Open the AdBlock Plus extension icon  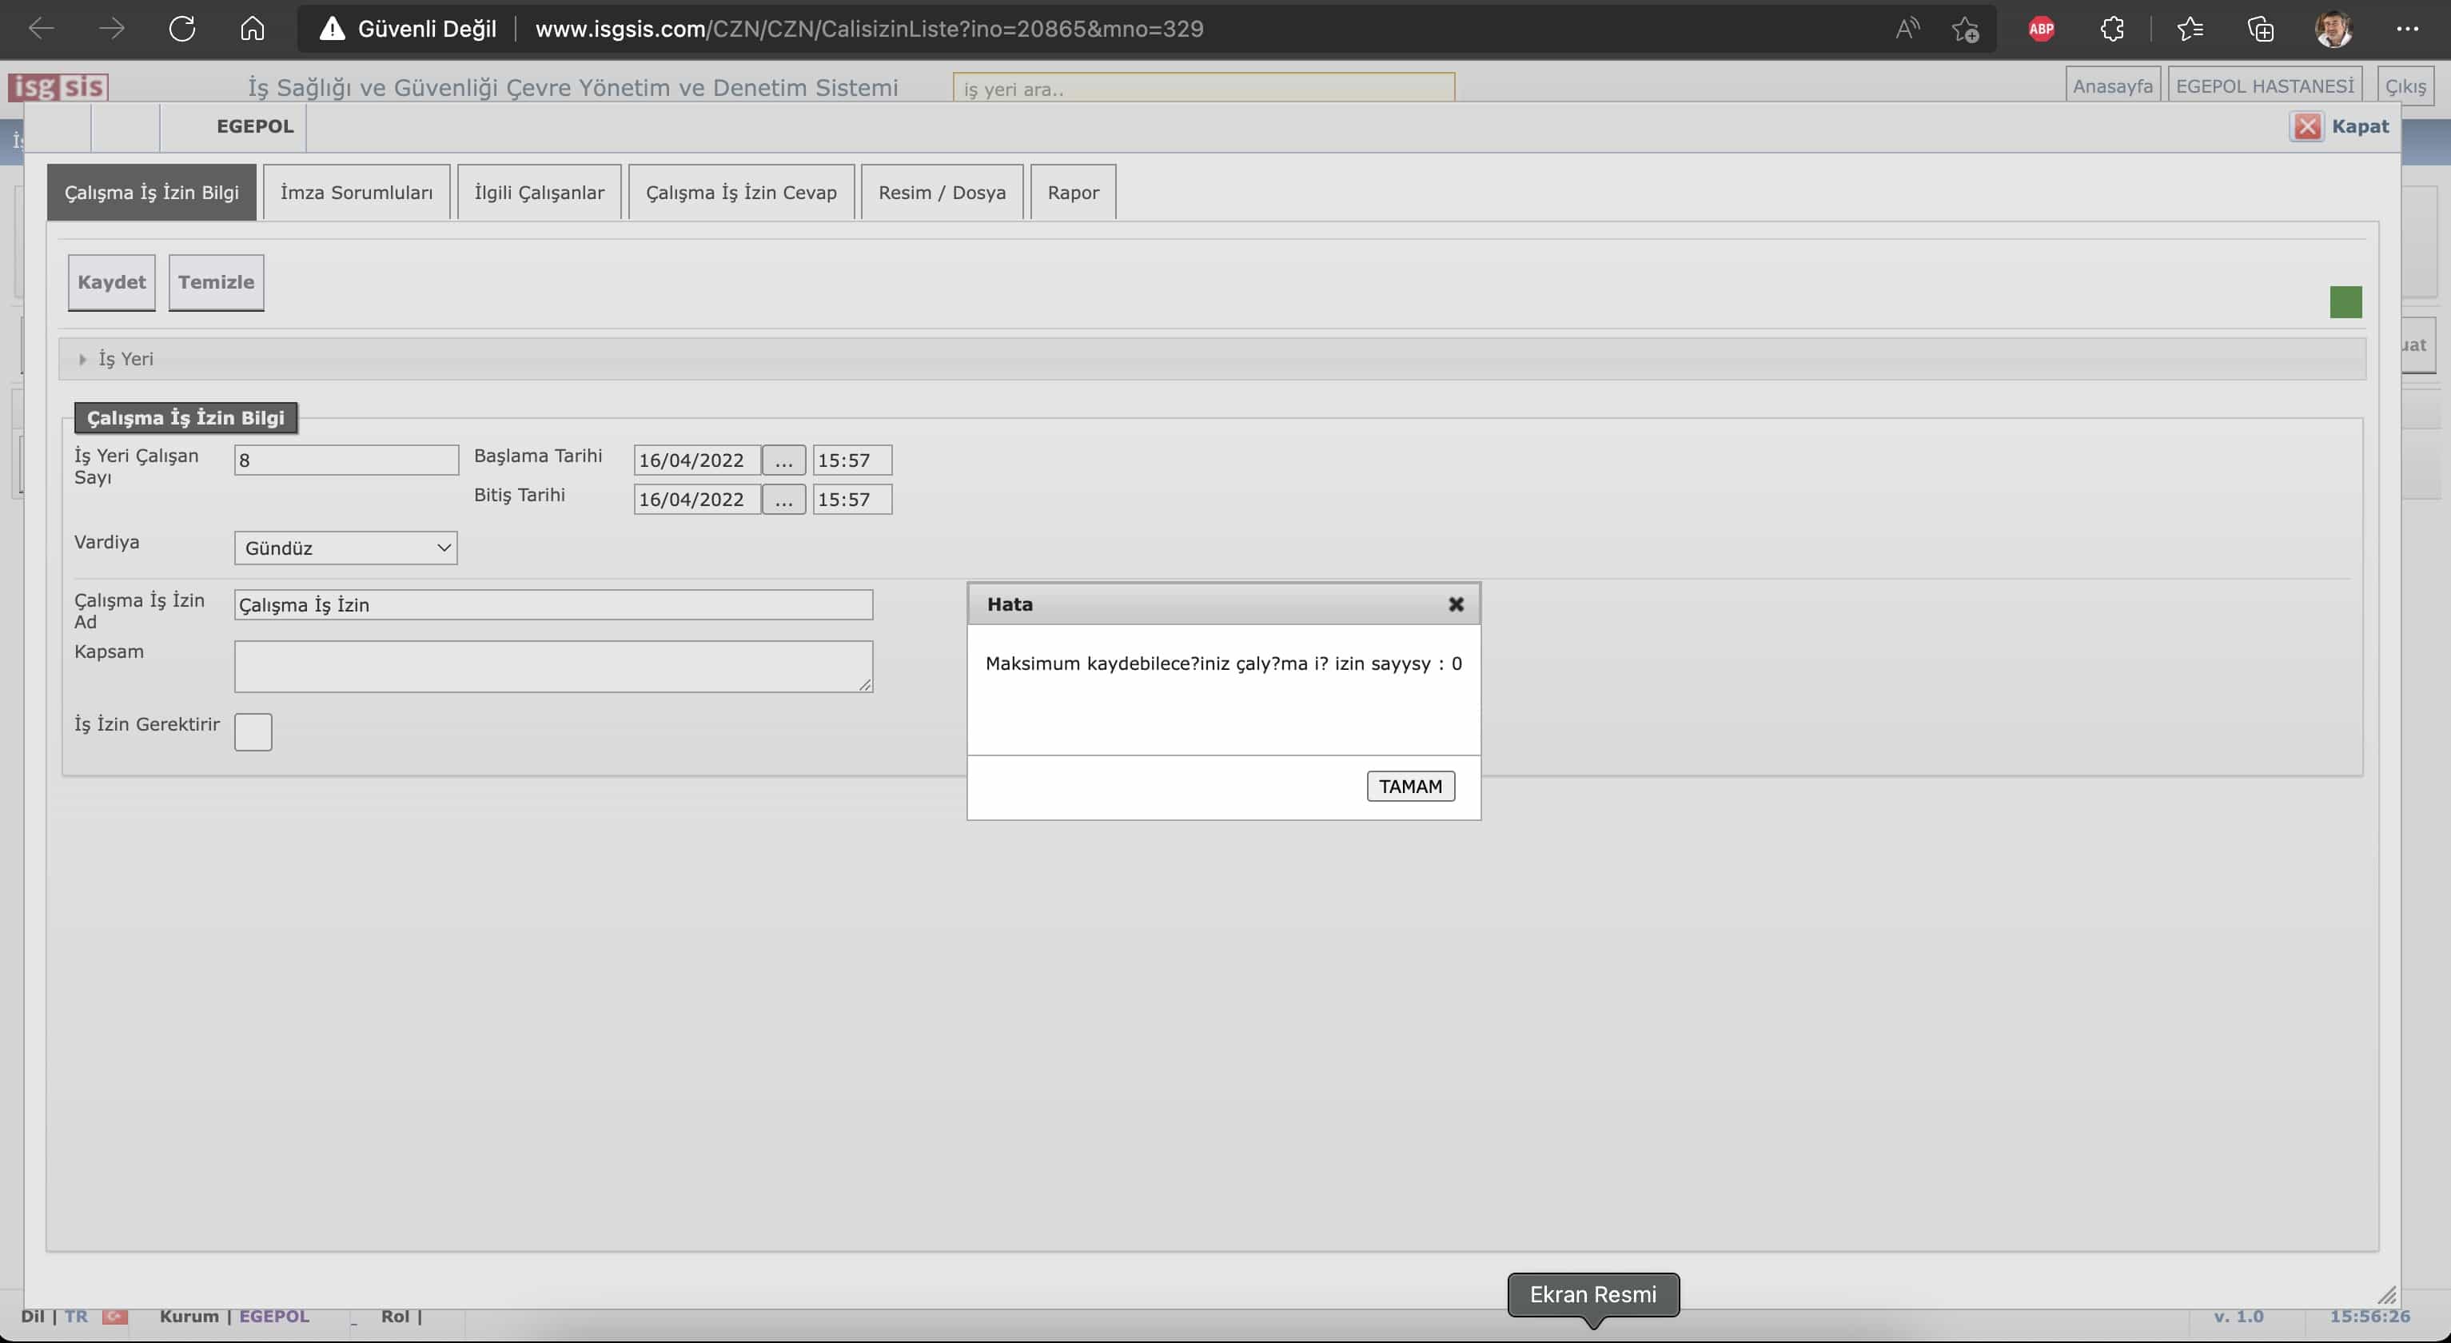click(x=2041, y=29)
